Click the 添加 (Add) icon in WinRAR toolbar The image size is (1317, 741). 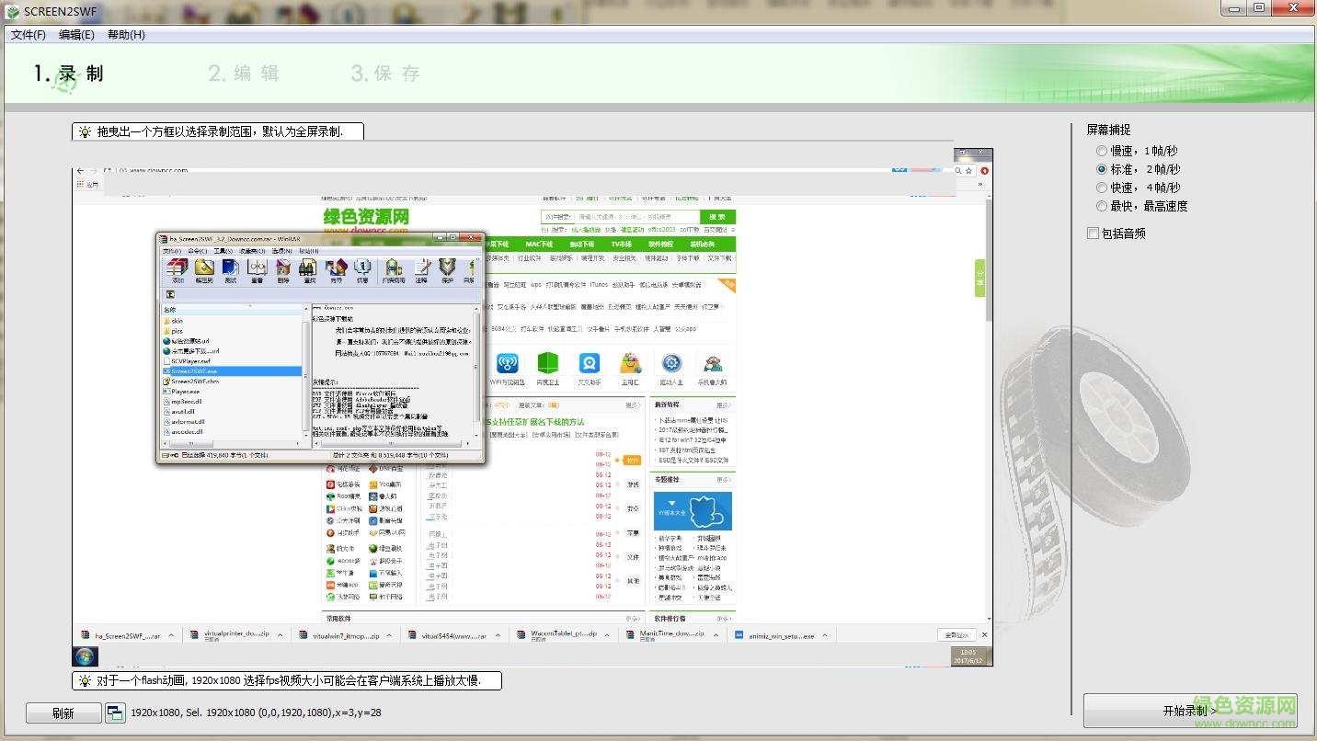point(178,268)
